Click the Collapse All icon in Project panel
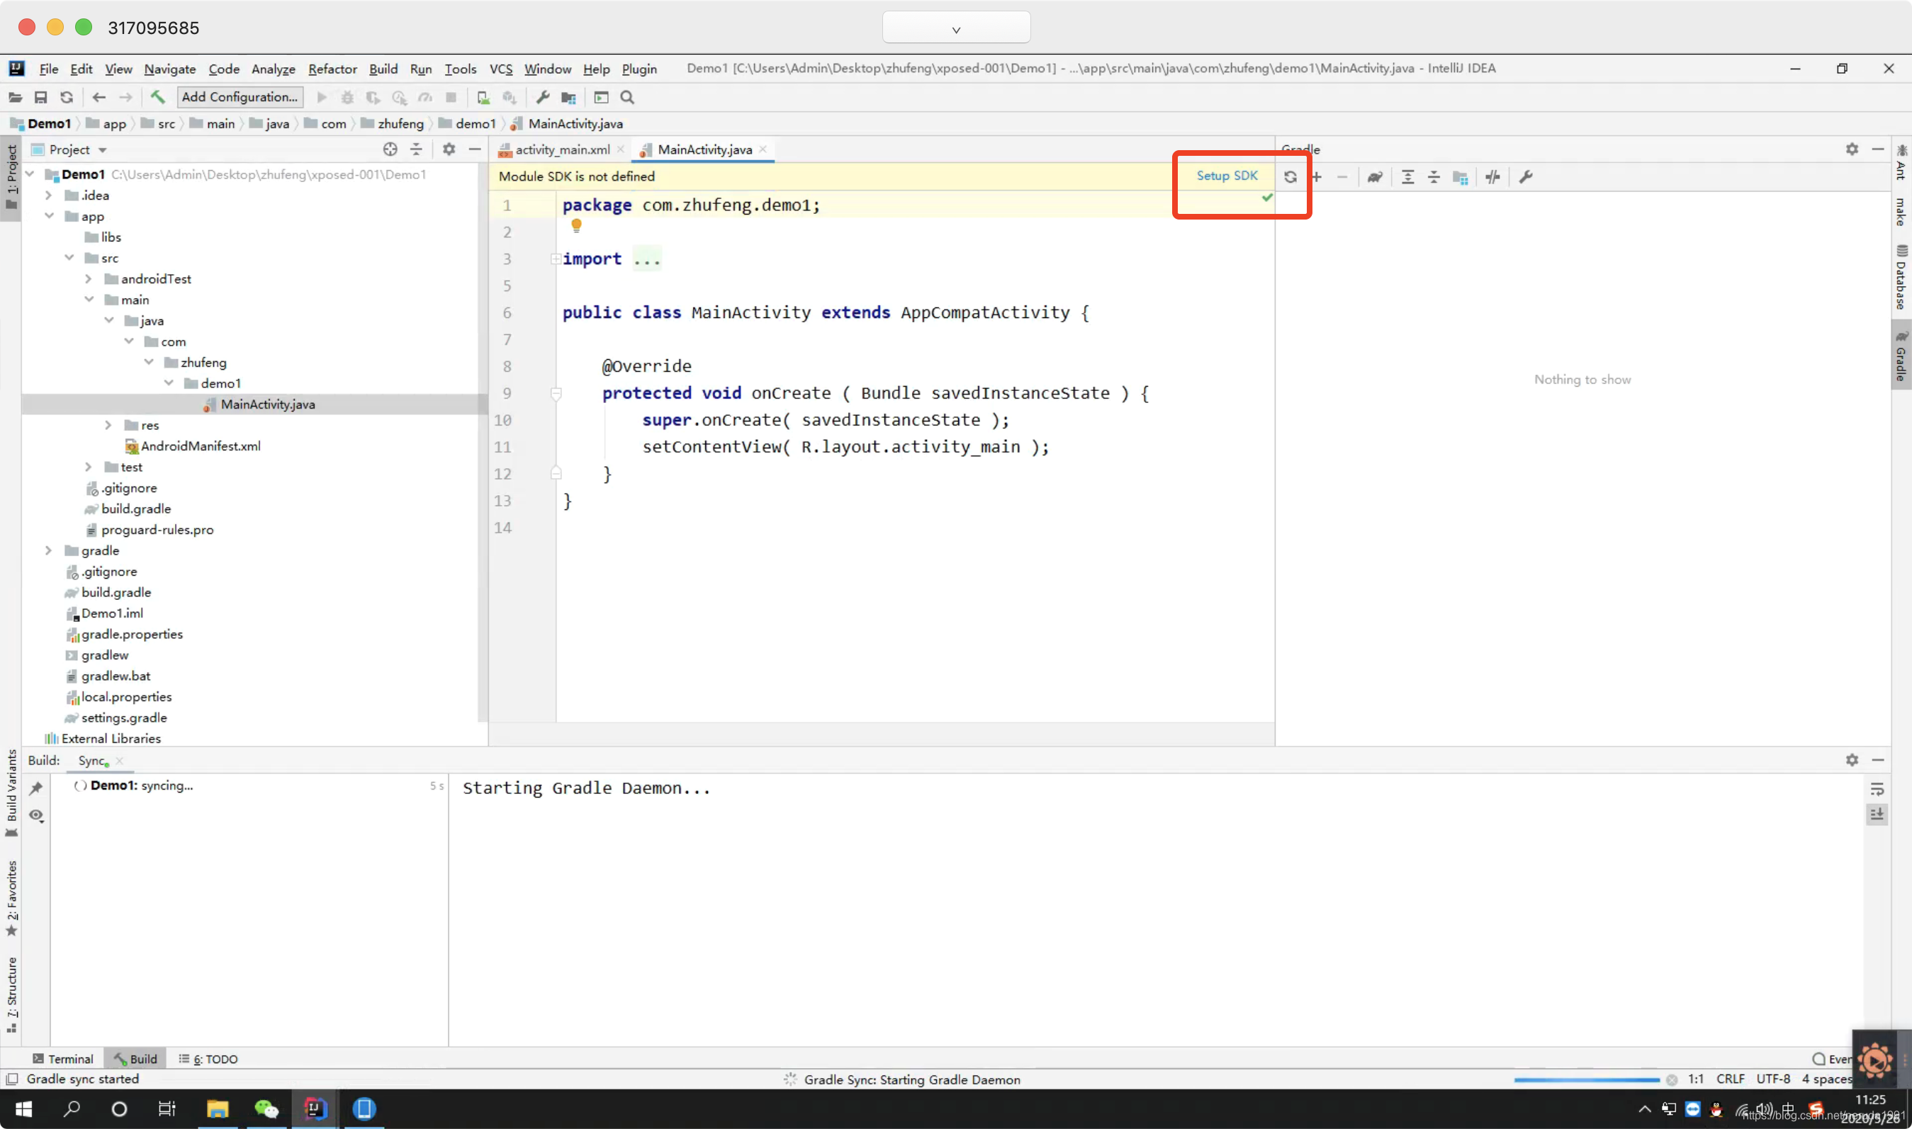Image resolution: width=1912 pixels, height=1129 pixels. [x=417, y=149]
